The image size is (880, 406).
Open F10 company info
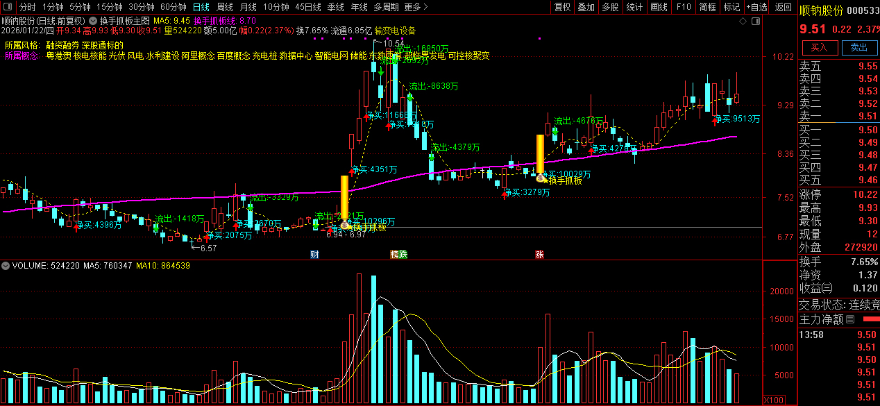point(684,7)
